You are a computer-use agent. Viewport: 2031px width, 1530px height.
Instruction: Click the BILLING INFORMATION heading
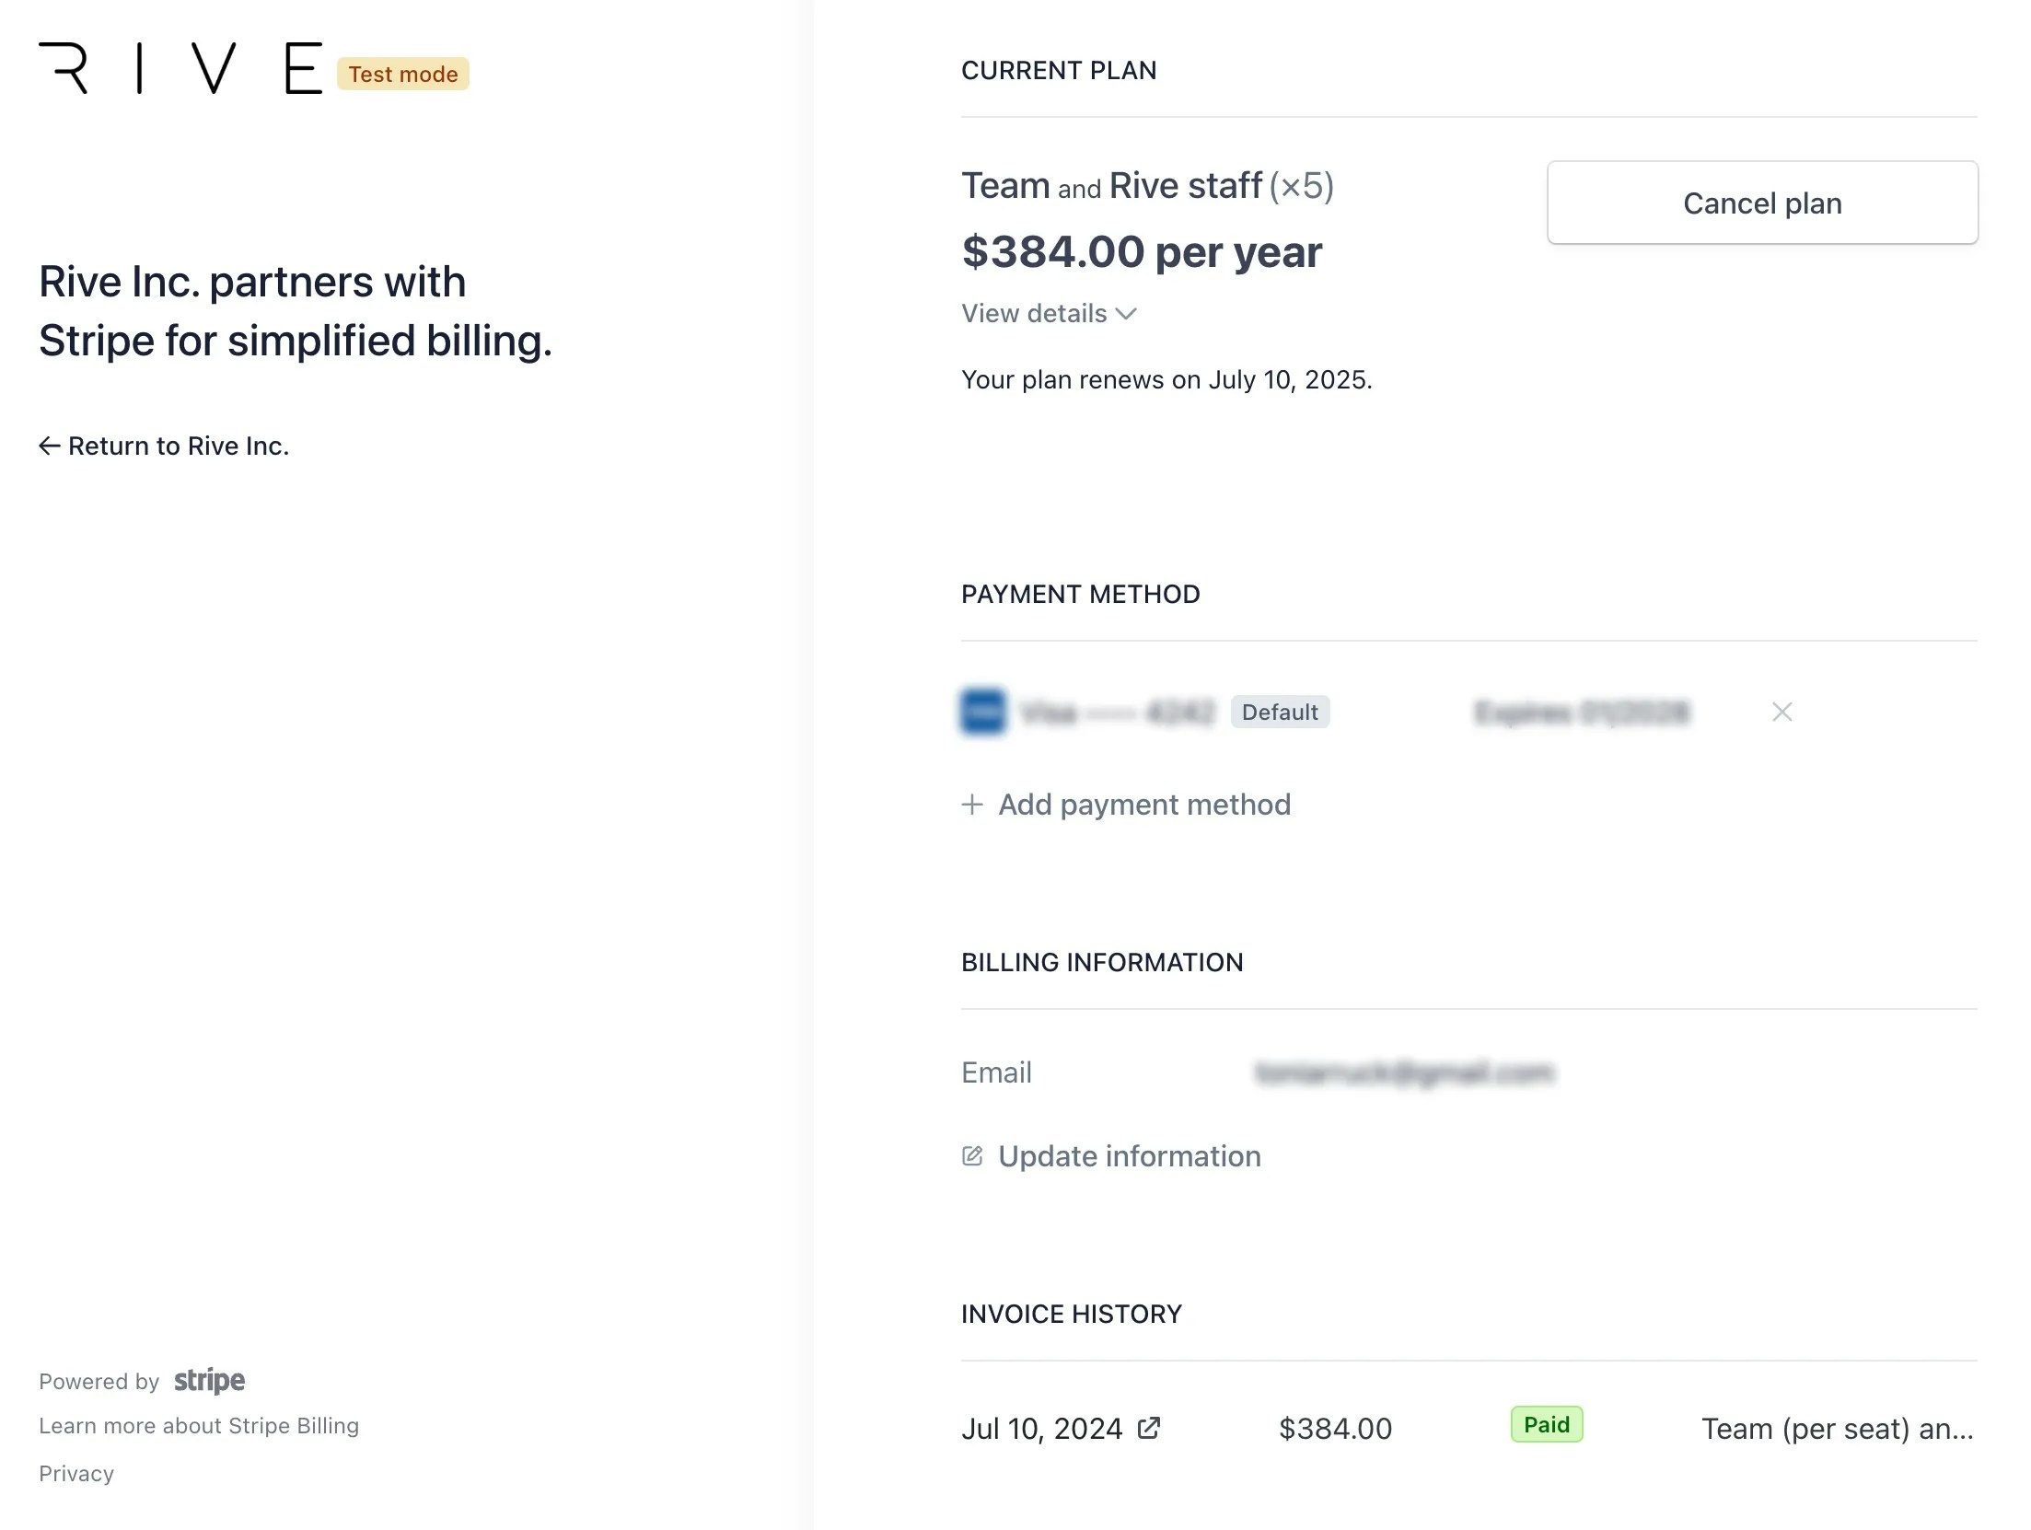(1102, 963)
